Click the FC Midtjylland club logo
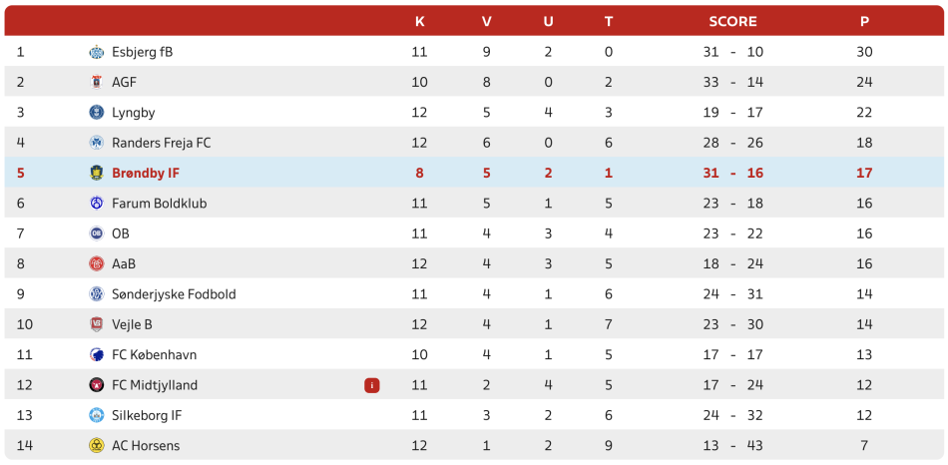 (96, 385)
